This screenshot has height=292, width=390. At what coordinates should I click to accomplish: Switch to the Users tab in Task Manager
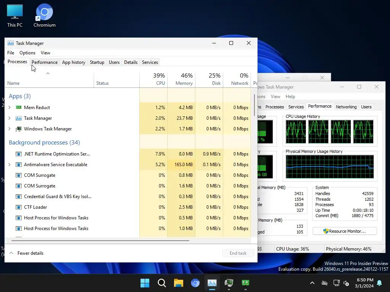pos(114,62)
